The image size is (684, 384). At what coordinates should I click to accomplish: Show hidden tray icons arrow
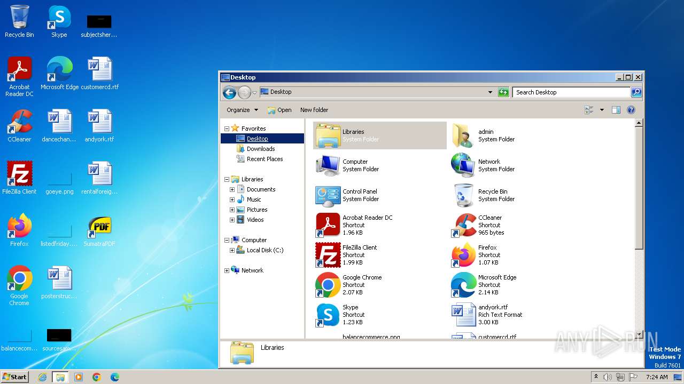click(596, 377)
